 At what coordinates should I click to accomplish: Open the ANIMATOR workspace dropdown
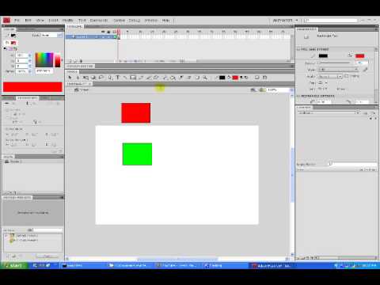[286, 21]
